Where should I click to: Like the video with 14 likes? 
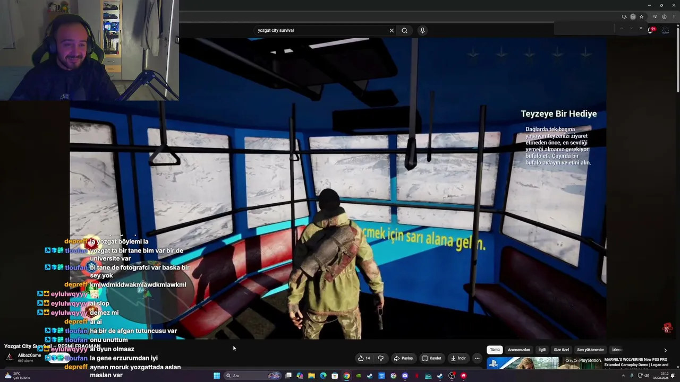point(364,358)
